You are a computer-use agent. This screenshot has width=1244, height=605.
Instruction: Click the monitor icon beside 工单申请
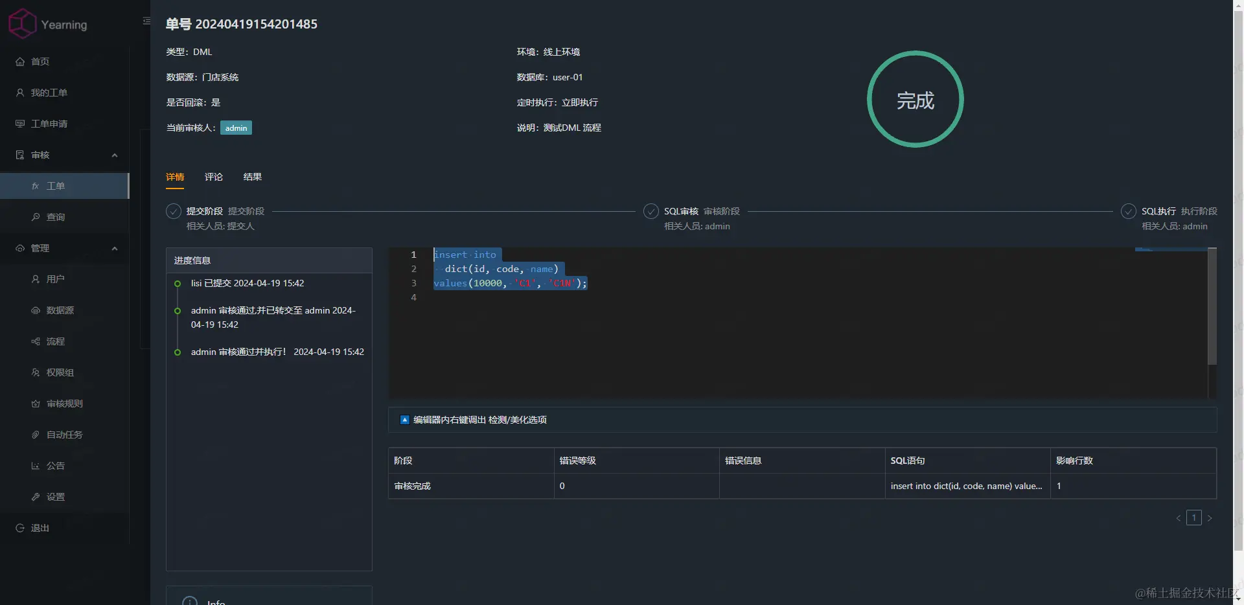pos(20,124)
